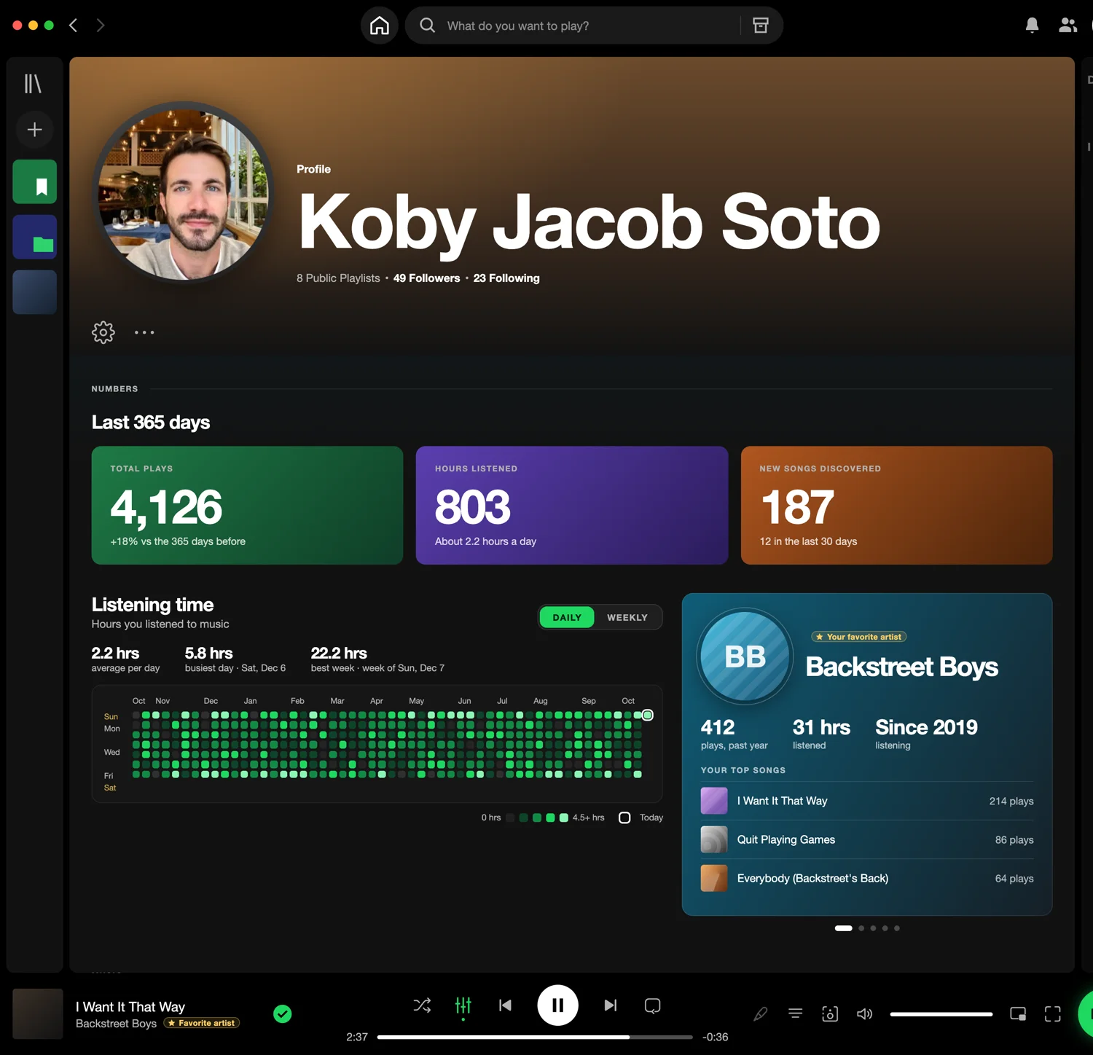
Task: Toggle shuffle playback
Action: click(x=422, y=1005)
